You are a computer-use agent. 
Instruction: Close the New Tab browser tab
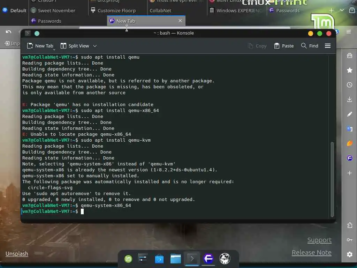point(180,21)
